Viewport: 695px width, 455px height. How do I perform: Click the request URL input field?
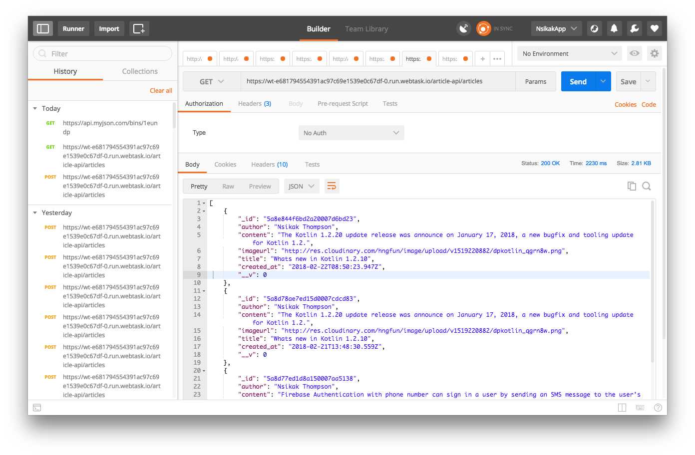click(x=374, y=81)
